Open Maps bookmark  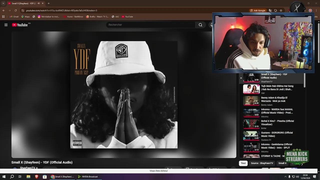click(x=25, y=17)
